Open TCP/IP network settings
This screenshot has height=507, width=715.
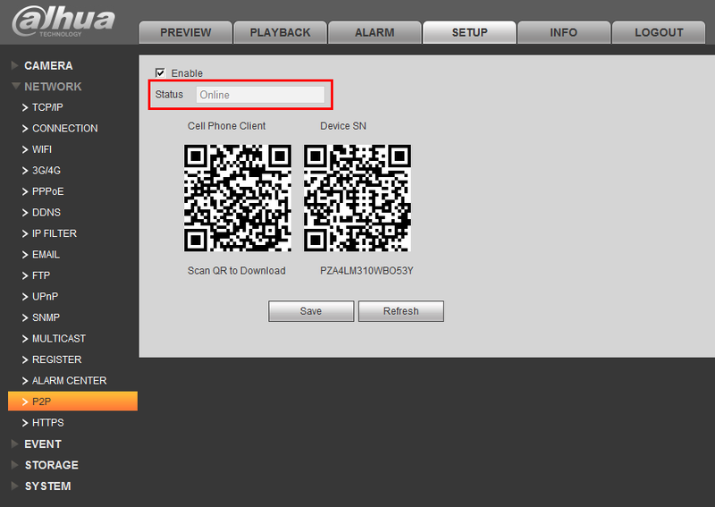(x=47, y=107)
